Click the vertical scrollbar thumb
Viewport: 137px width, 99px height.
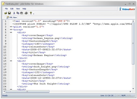click(x=133, y=44)
